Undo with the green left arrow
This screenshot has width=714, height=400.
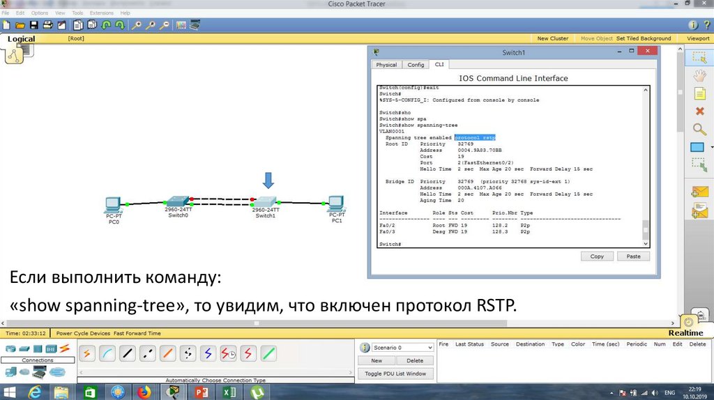click(106, 25)
